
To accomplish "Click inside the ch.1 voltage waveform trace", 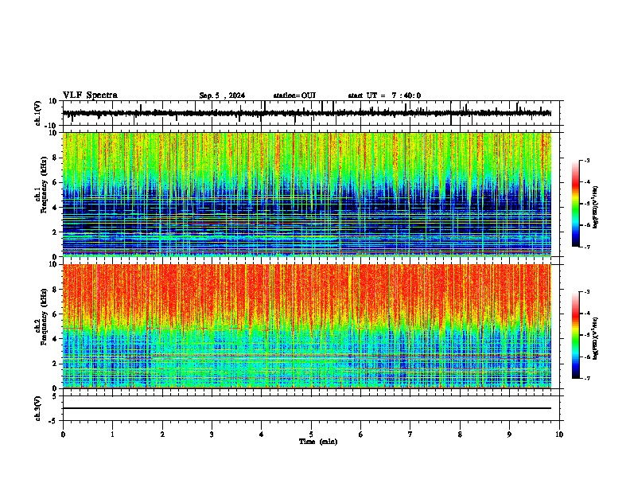I will coord(307,113).
